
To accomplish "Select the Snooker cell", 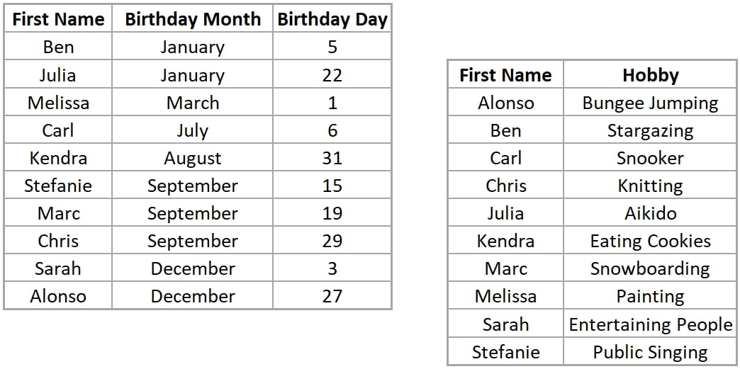I will (650, 158).
